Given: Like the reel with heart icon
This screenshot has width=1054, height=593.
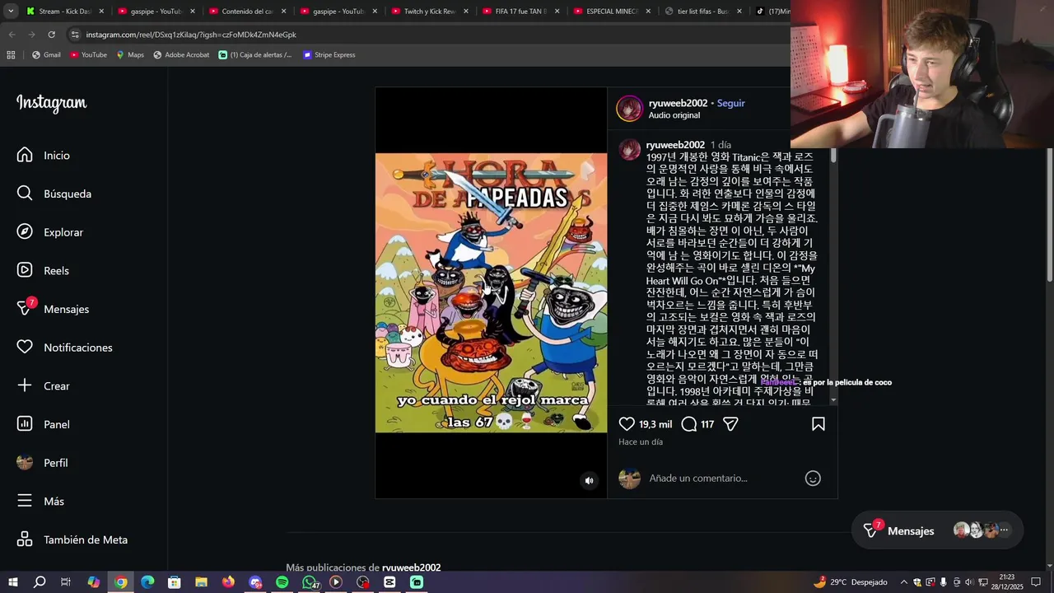Looking at the screenshot, I should click(627, 424).
